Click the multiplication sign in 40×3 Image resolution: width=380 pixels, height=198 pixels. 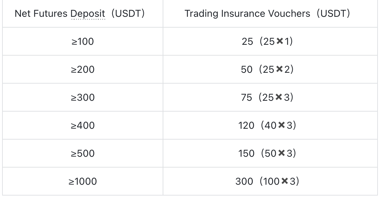click(281, 125)
